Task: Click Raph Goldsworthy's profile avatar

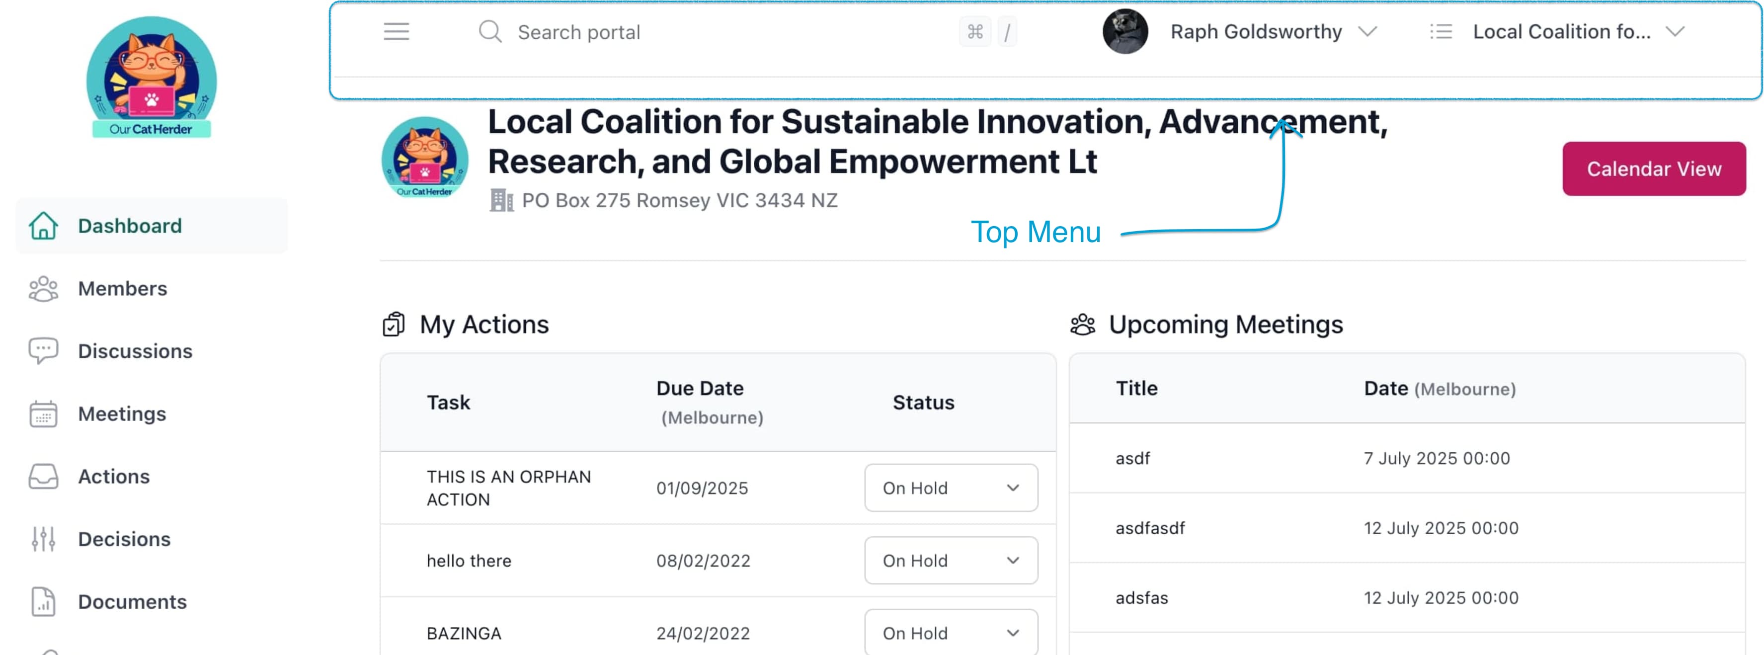Action: 1124,31
